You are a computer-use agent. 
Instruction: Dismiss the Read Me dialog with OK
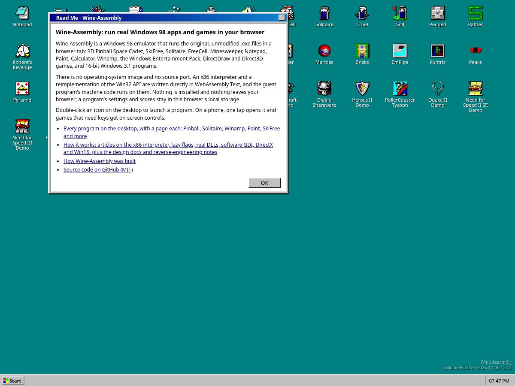264,183
